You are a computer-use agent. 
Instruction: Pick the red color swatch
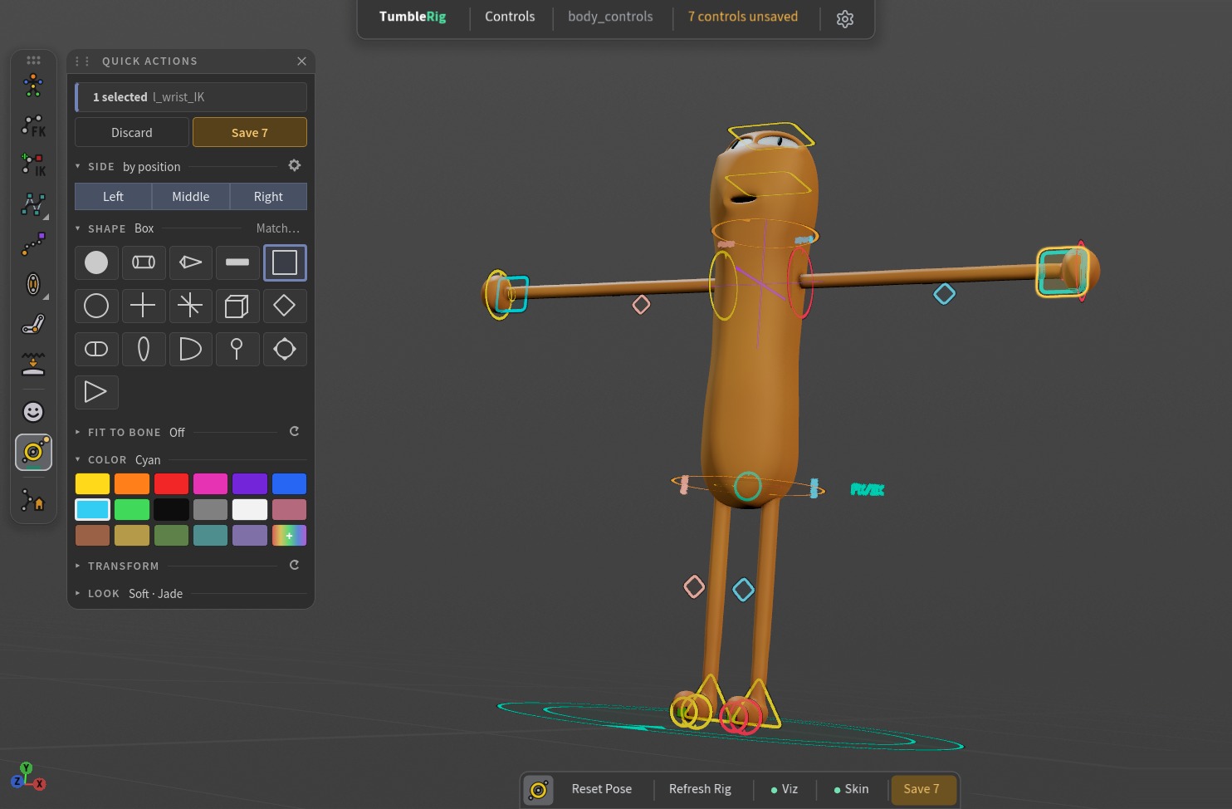[171, 483]
